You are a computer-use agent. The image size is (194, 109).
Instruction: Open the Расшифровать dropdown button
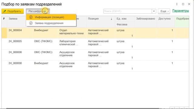coord(38,11)
